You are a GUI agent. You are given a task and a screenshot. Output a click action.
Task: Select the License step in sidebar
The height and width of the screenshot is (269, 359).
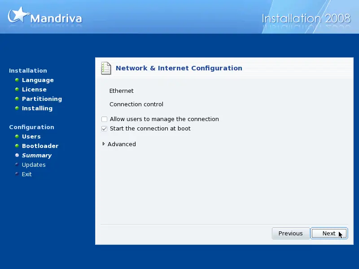pyautogui.click(x=34, y=89)
